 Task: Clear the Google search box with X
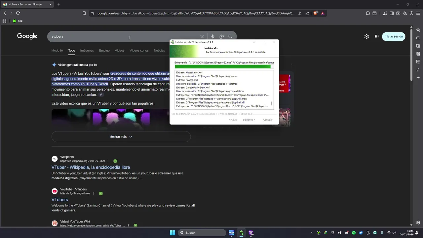point(202,36)
